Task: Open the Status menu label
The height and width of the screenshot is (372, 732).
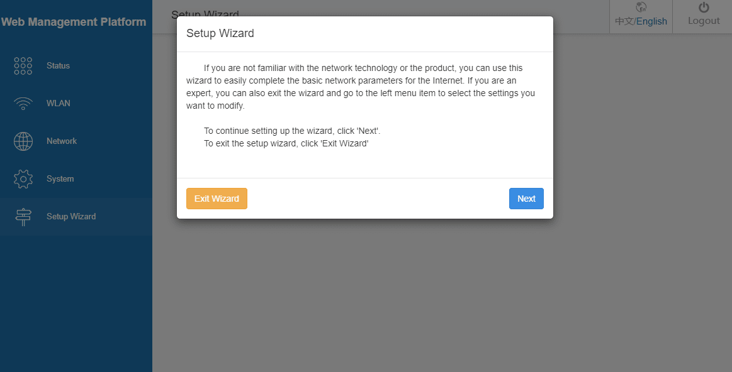Action: (x=58, y=66)
